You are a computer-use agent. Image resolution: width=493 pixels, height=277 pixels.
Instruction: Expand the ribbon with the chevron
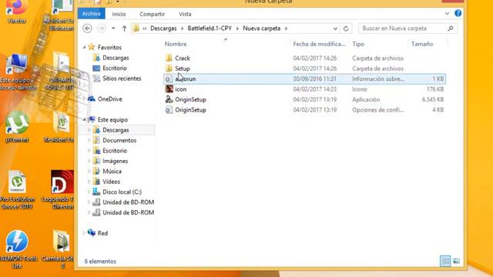447,14
